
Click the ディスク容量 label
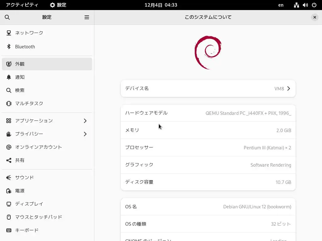click(x=139, y=182)
